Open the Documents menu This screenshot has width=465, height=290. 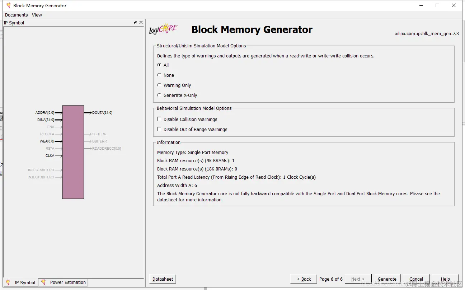[16, 15]
